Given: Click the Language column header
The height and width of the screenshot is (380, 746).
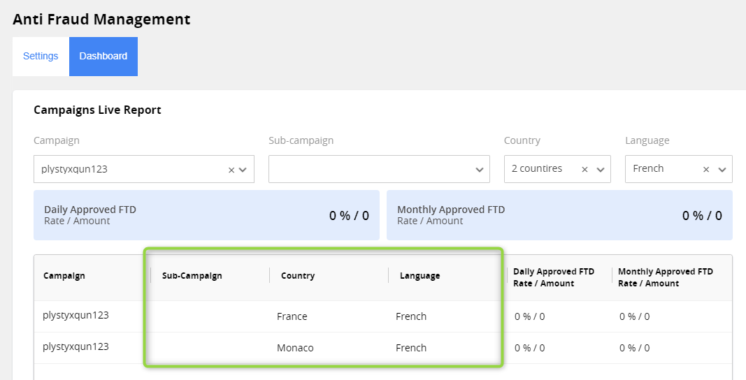Looking at the screenshot, I should coord(419,276).
